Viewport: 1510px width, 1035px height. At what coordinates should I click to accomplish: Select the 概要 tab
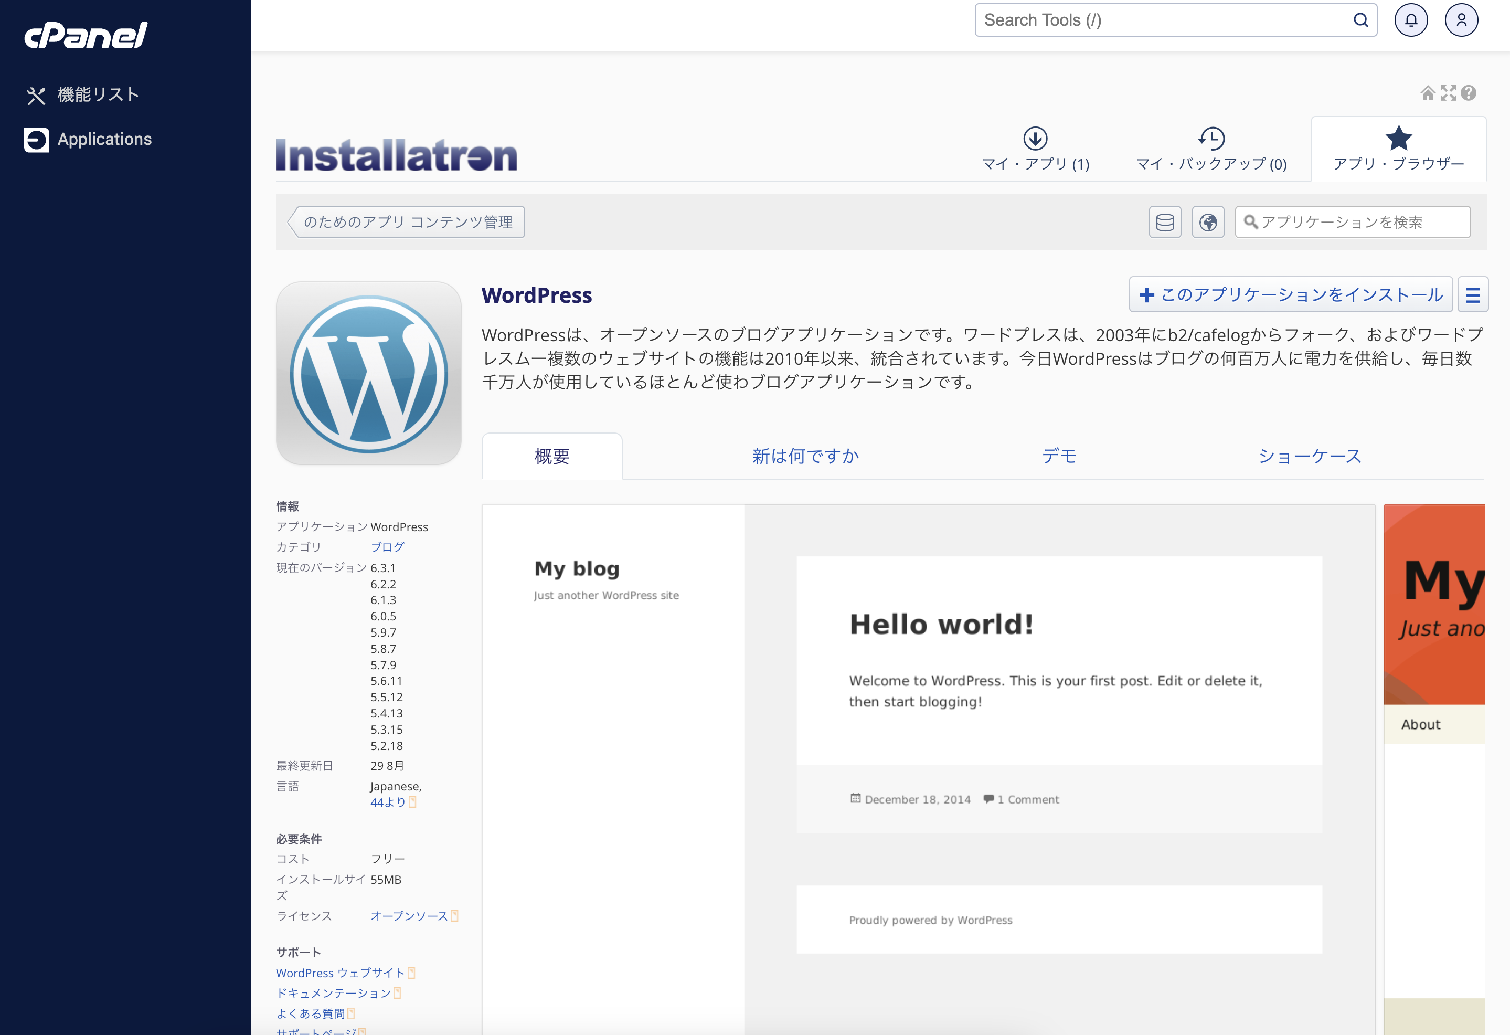(551, 456)
